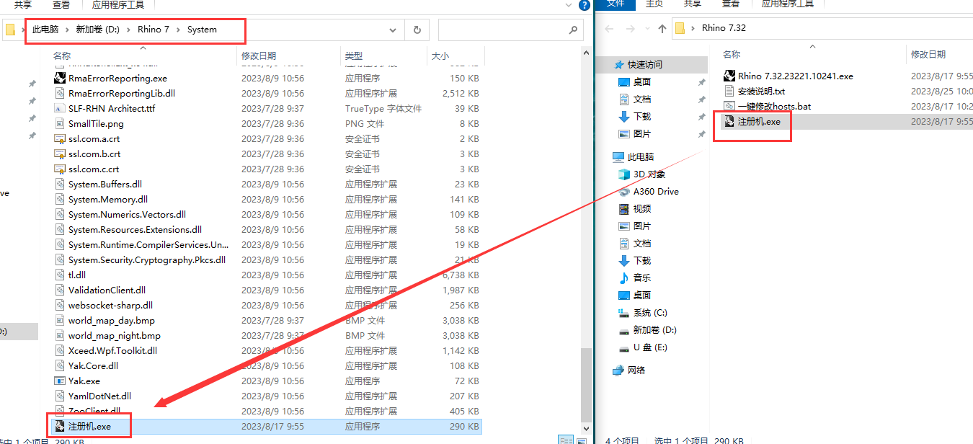The width and height of the screenshot is (973, 444).
Task: Expand the chevron before Rhino 7.32 in address bar
Action: [694, 28]
